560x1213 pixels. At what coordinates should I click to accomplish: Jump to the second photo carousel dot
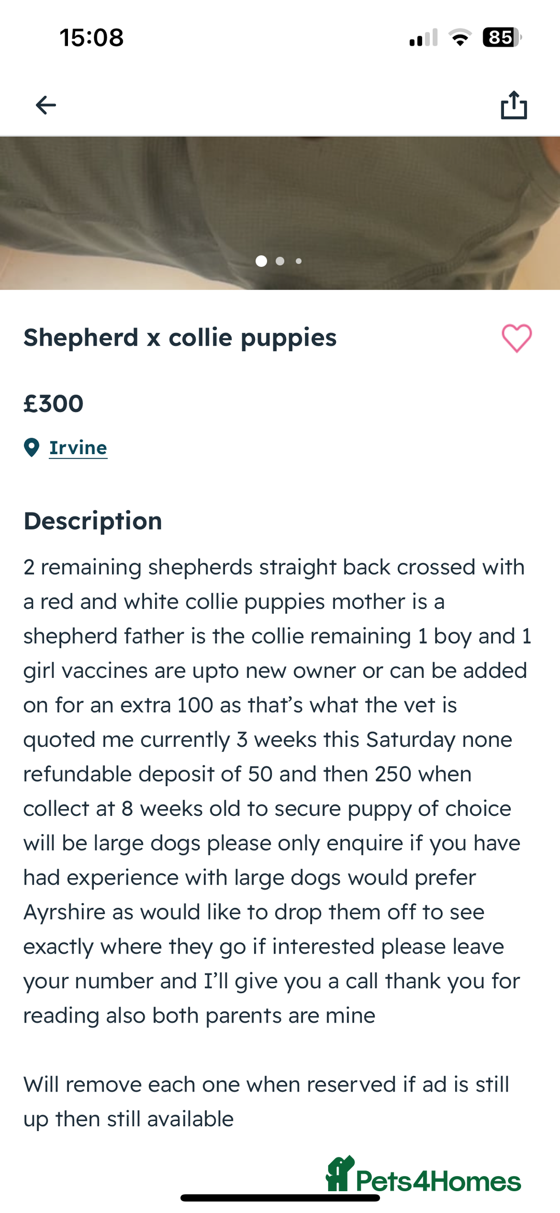pyautogui.click(x=280, y=261)
